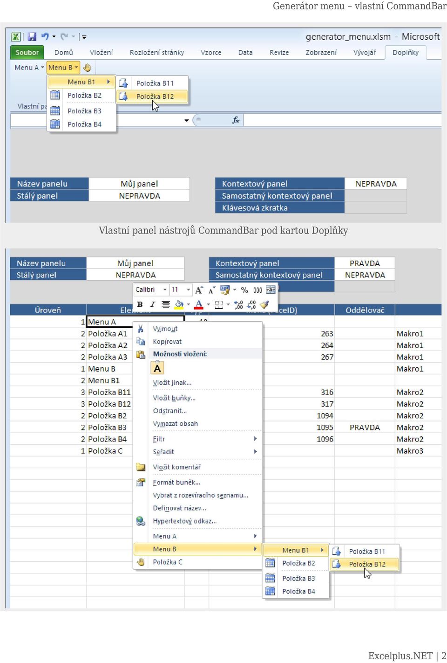
Task: Click the hand icon beside Položka C in the context menu
Action: pyautogui.click(x=141, y=562)
